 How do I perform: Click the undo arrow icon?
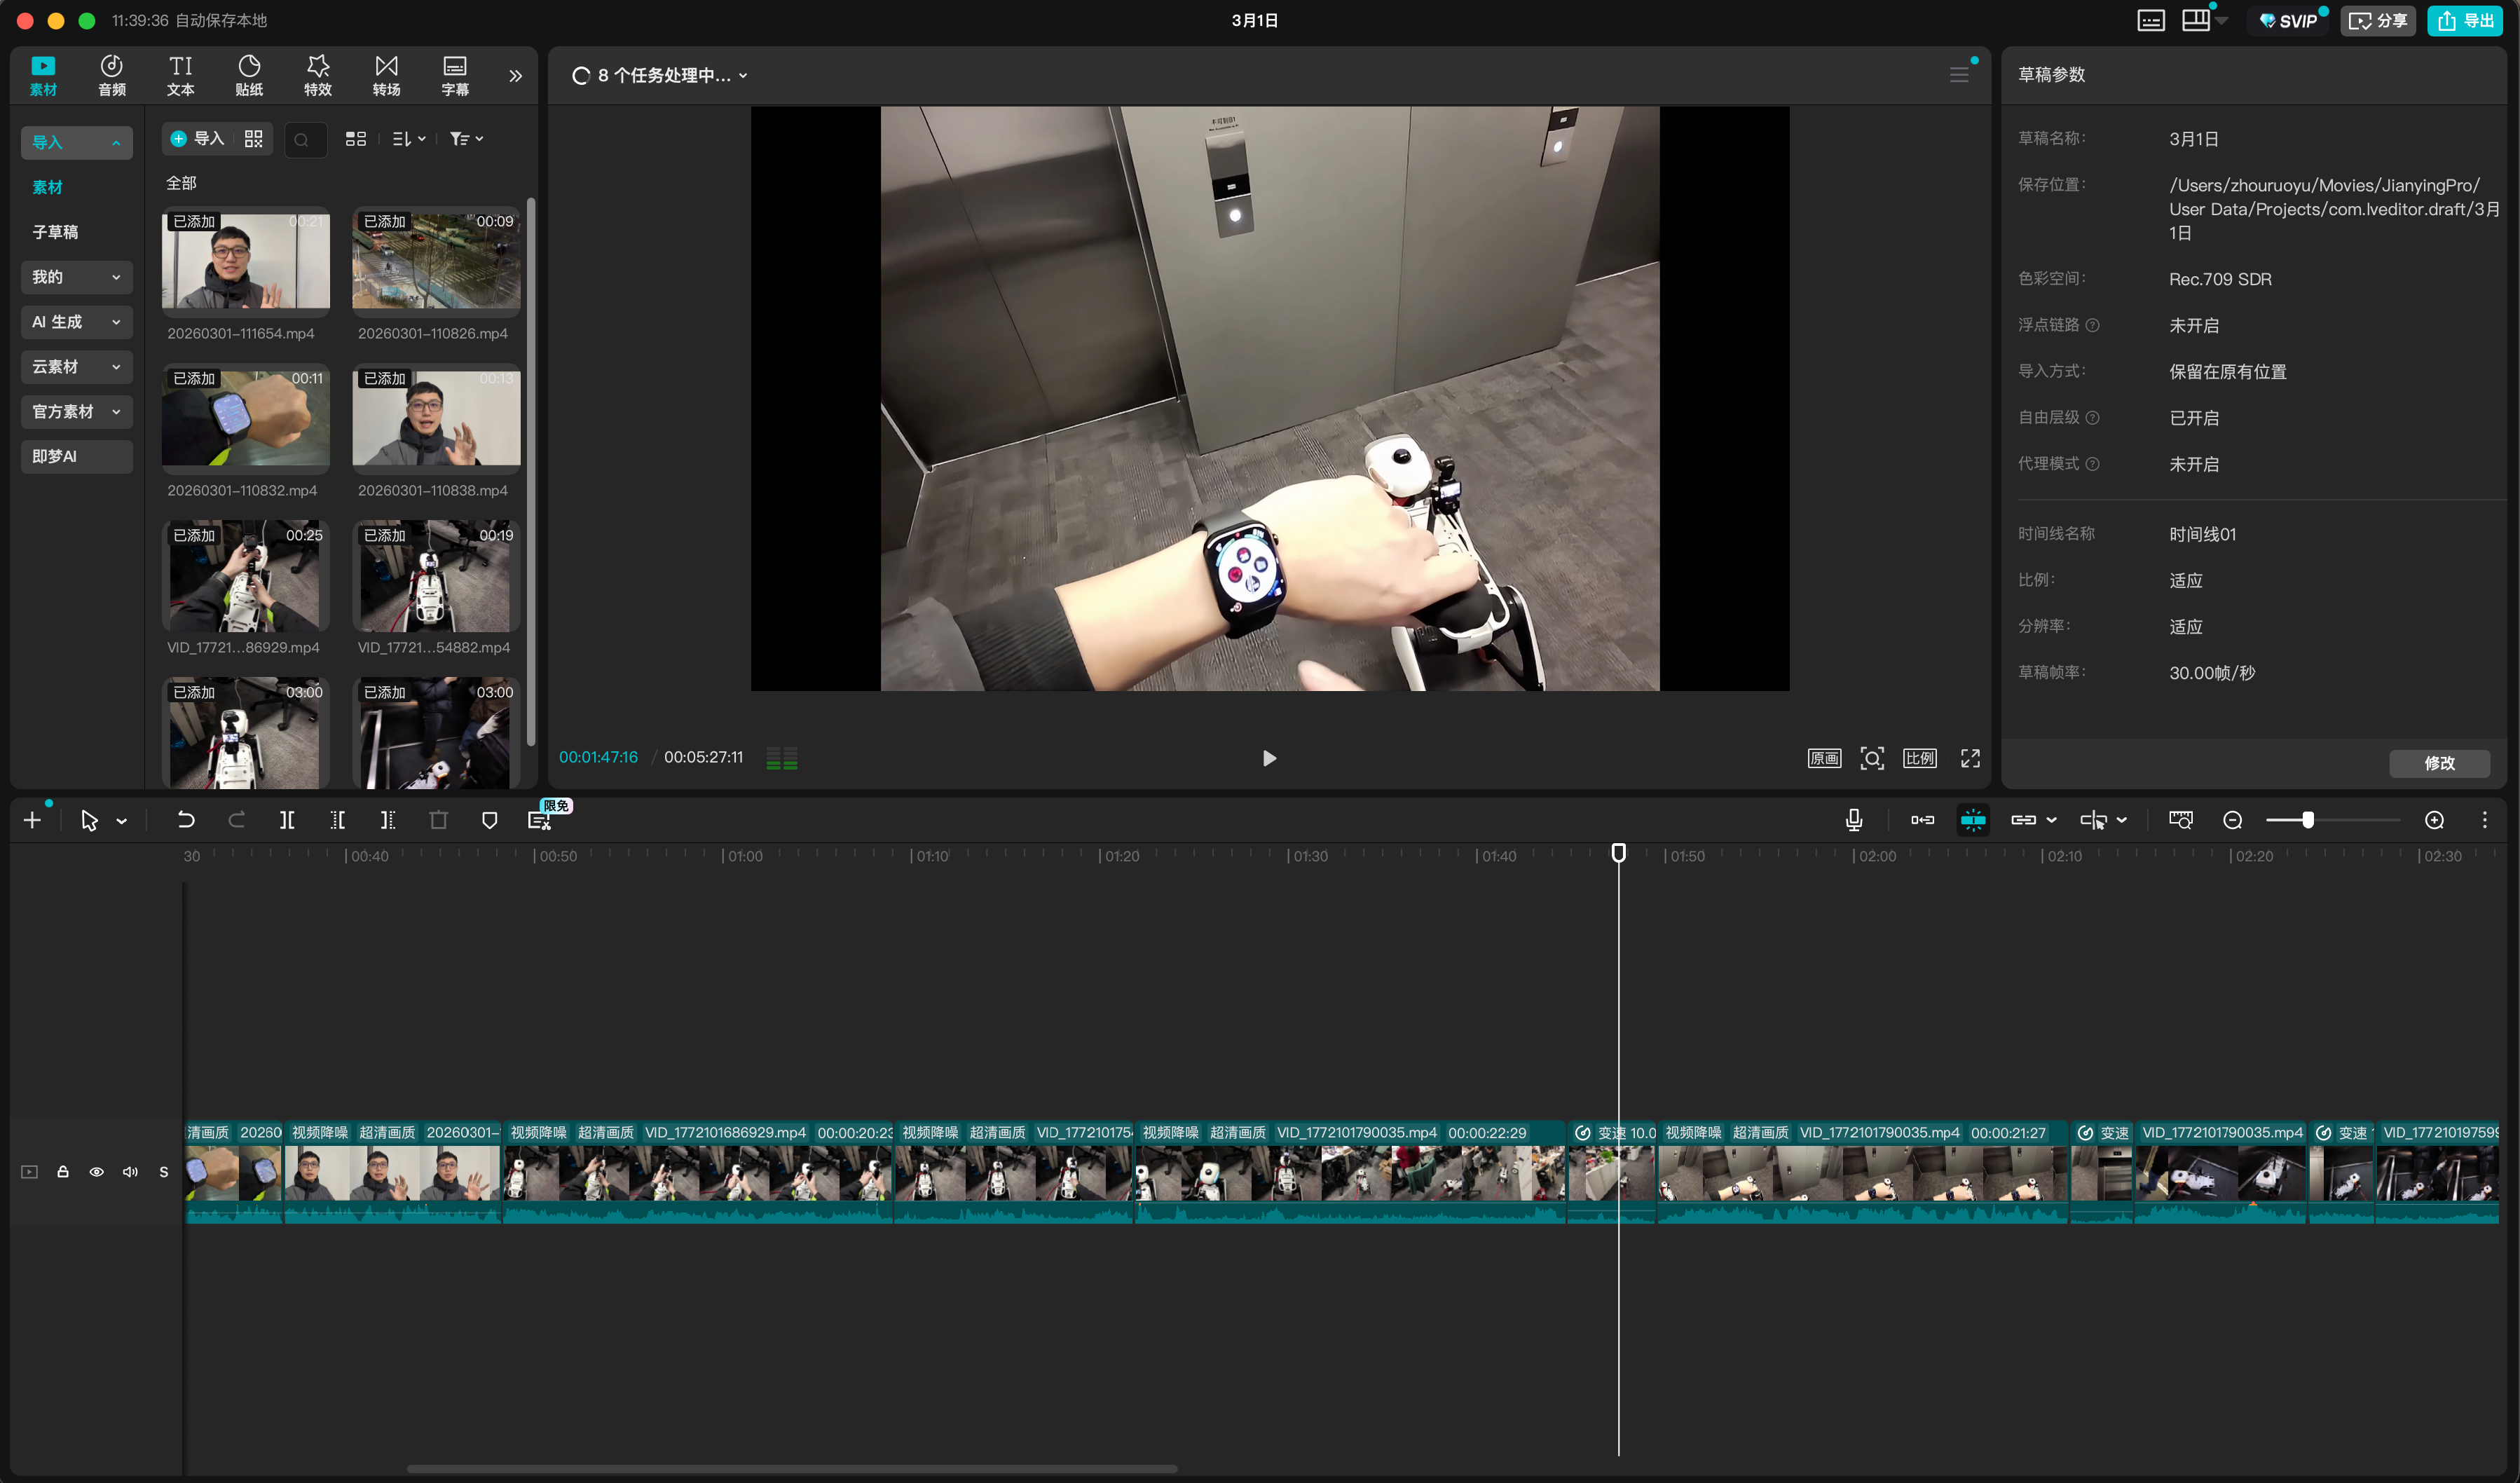tap(186, 820)
